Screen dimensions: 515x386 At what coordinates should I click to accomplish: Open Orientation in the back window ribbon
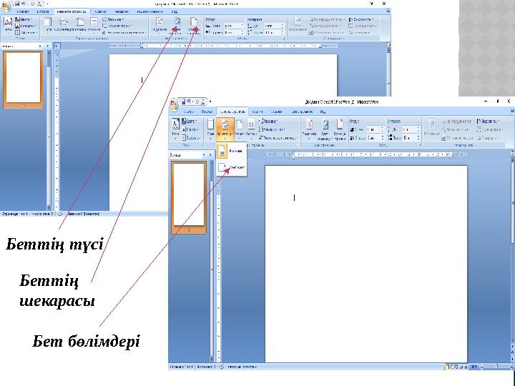64,25
